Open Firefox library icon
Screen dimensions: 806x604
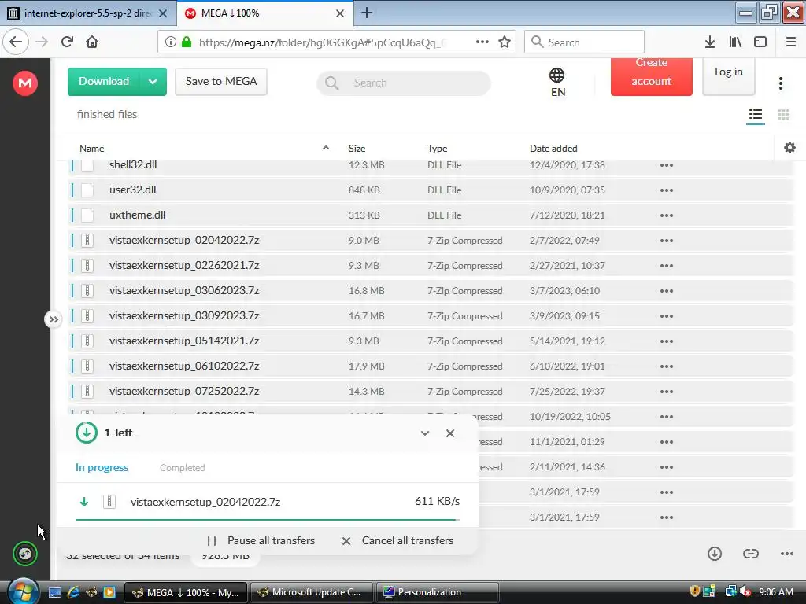(735, 42)
